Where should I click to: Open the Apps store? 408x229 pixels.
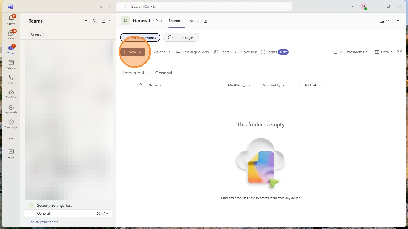[x=11, y=153]
